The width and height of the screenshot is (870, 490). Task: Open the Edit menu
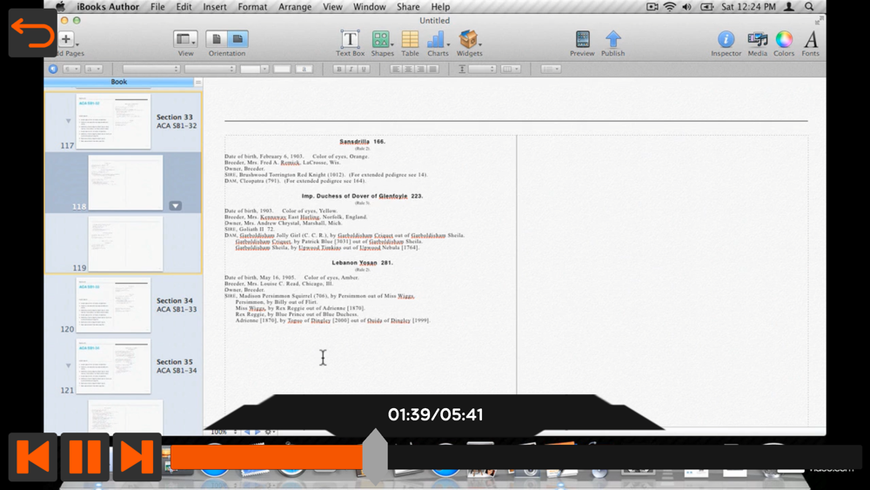(184, 7)
